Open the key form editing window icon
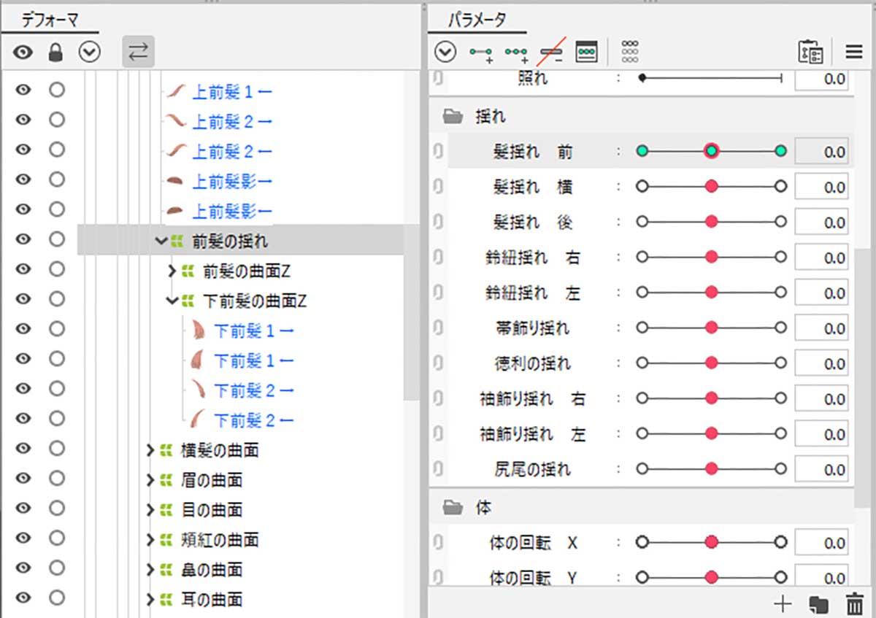Viewport: 876px width, 618px height. pyautogui.click(x=587, y=52)
